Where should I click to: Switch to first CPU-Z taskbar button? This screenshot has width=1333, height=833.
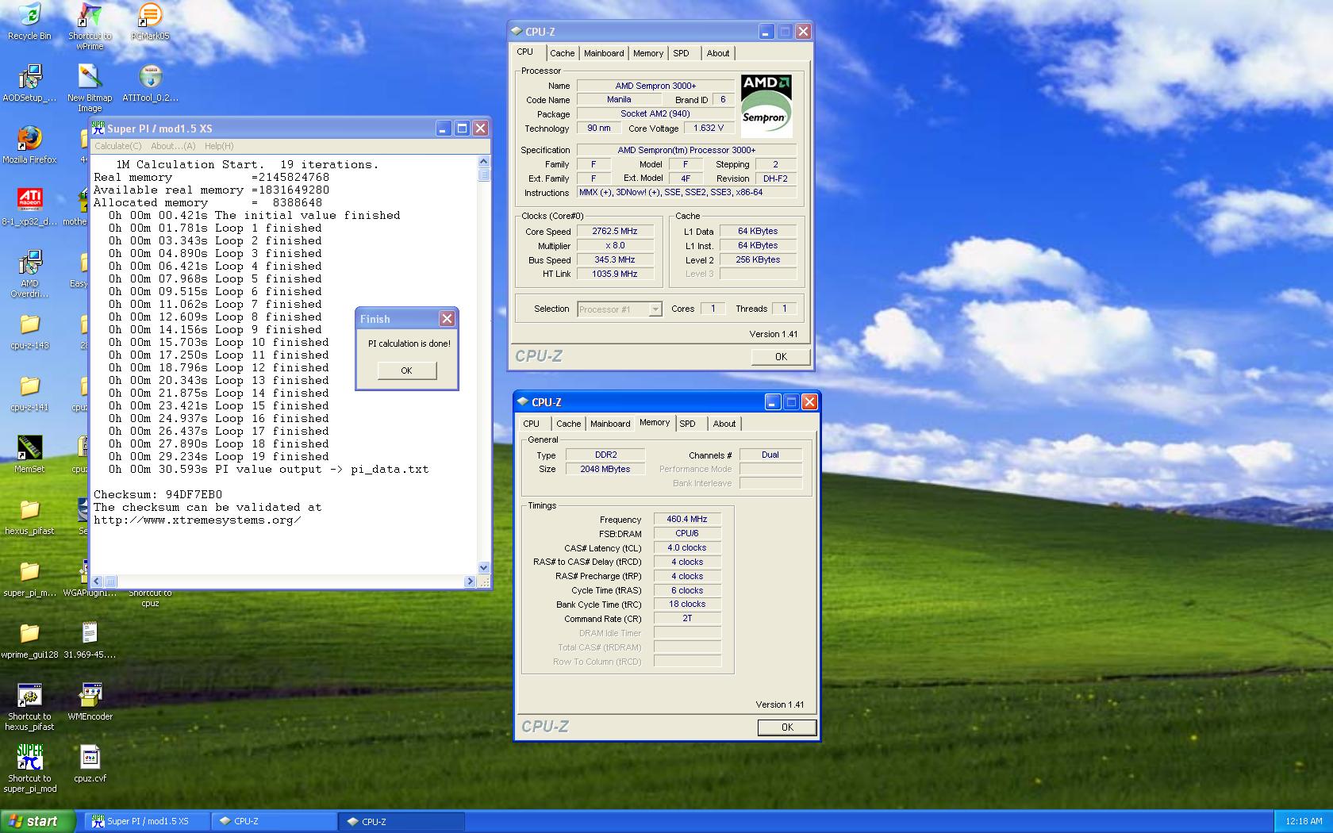(x=275, y=822)
